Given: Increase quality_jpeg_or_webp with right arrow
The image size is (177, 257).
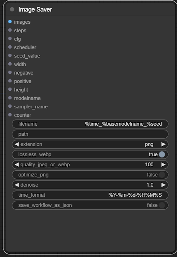Looking at the screenshot, I should (x=163, y=165).
